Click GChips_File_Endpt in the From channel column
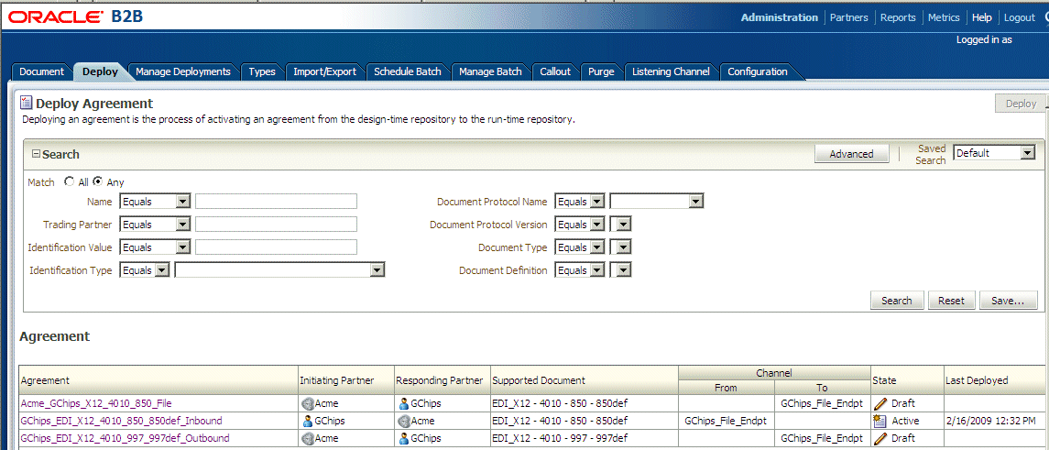This screenshot has width=1049, height=450. [725, 422]
